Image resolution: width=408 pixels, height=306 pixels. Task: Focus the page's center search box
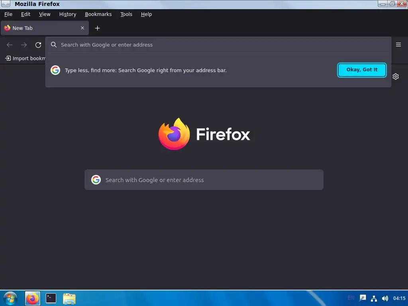click(204, 180)
